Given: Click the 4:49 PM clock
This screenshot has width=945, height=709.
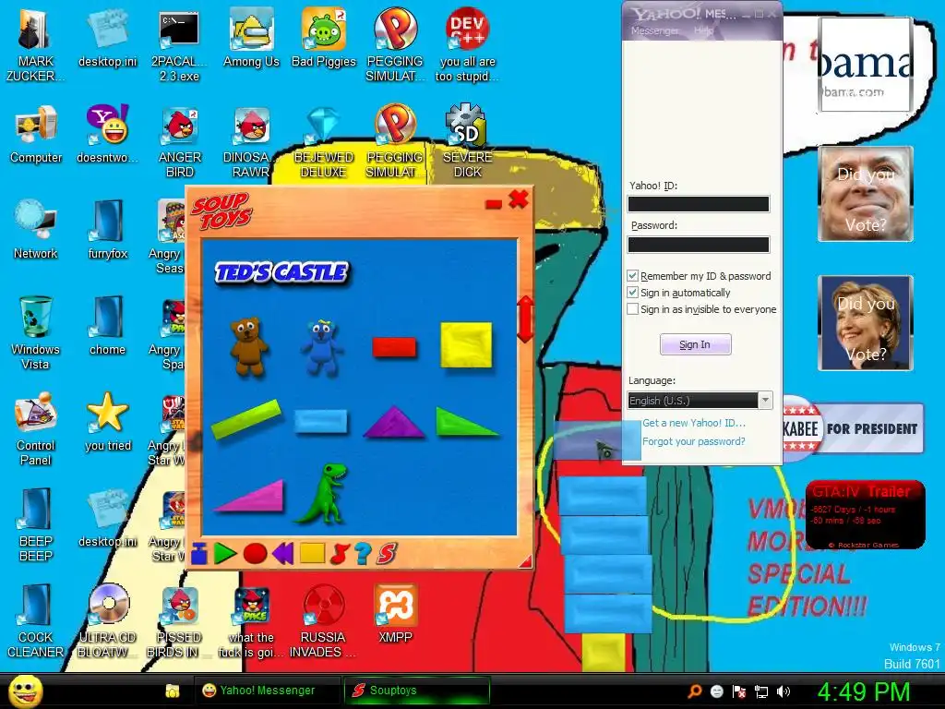Looking at the screenshot, I should [x=863, y=691].
